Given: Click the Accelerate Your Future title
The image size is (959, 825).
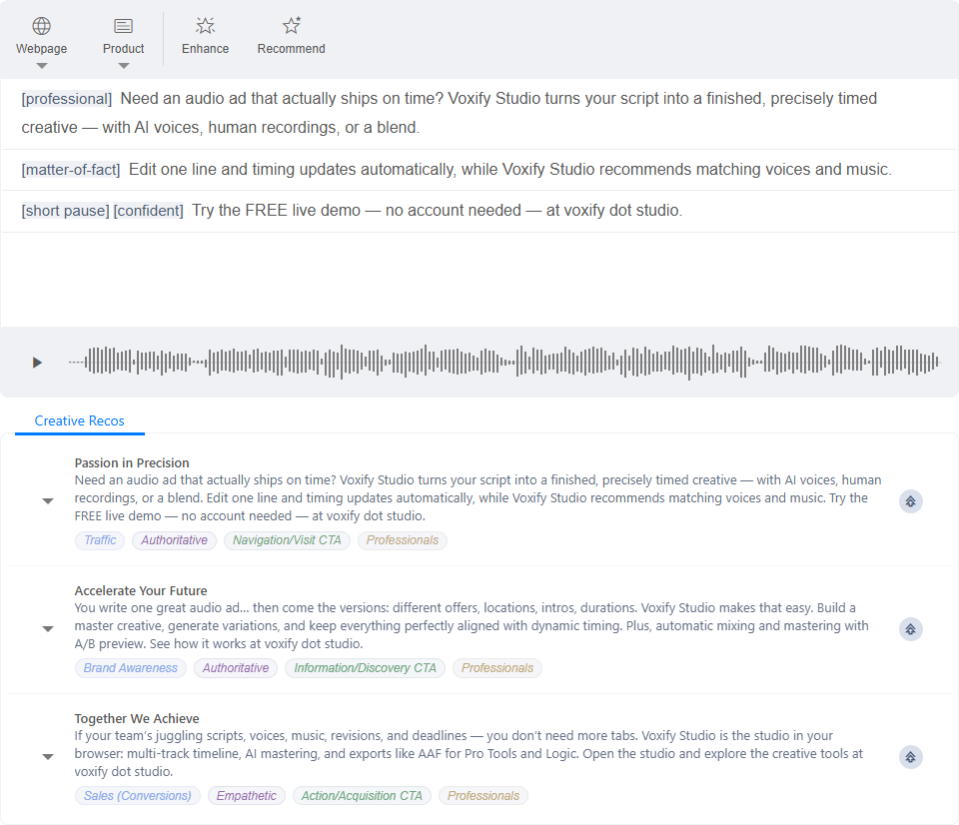Looking at the screenshot, I should (x=141, y=590).
